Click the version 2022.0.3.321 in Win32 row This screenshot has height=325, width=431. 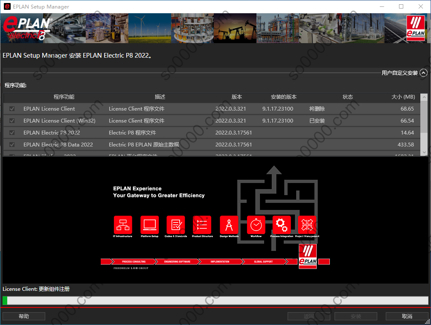(230, 120)
